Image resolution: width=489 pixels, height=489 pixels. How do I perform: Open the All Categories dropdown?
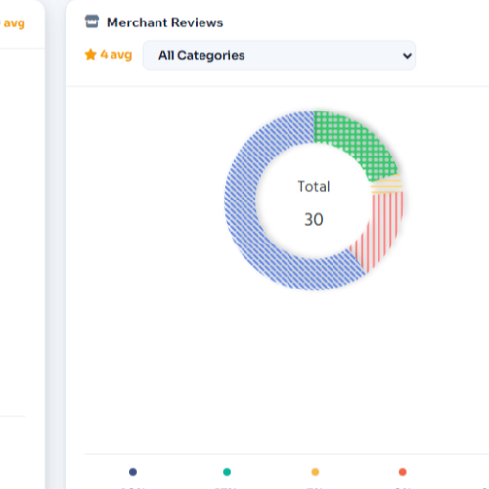(x=279, y=56)
